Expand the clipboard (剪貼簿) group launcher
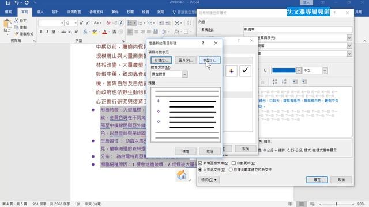The width and height of the screenshot is (369, 207). 35,41
